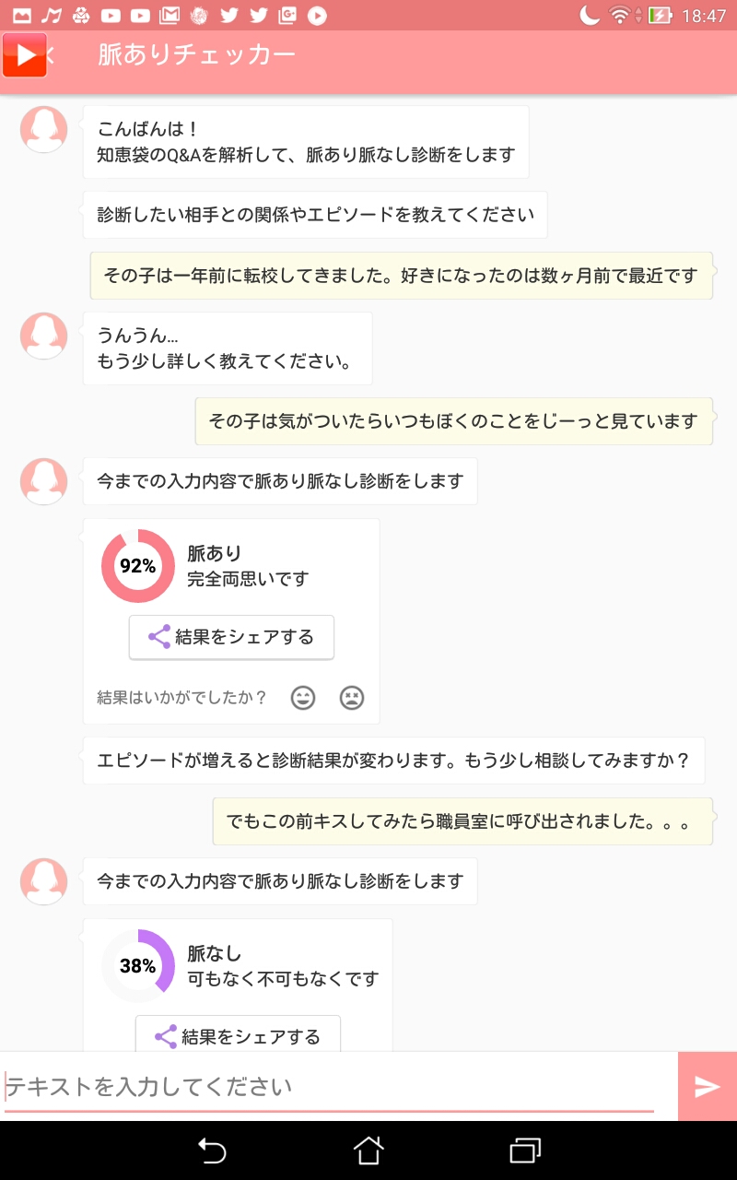Tap the unhappy face rating icon
Screen dimensions: 737x1180
(352, 698)
